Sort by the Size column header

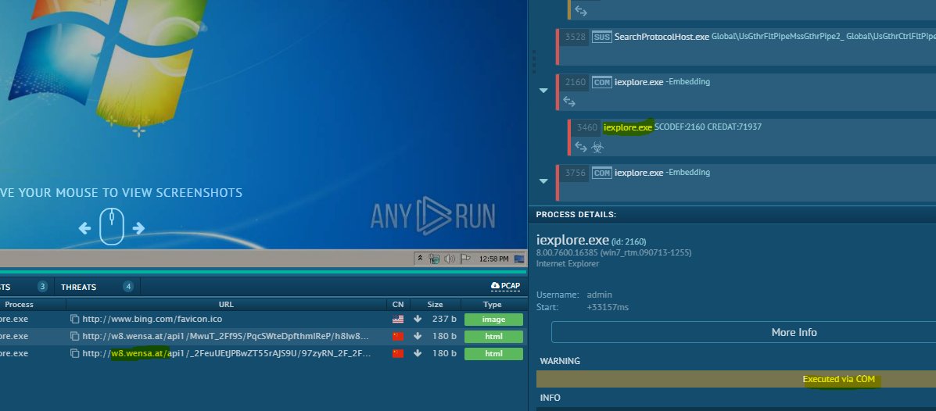pos(436,304)
